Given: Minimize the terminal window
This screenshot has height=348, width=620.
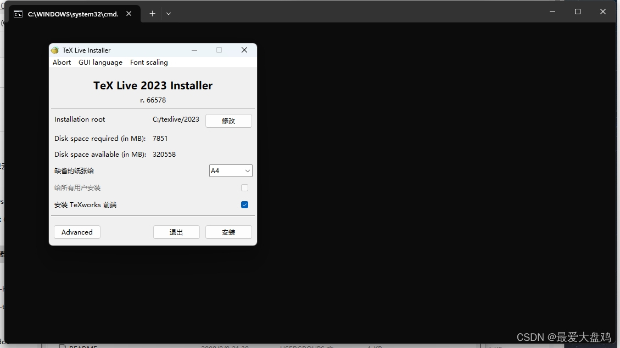Looking at the screenshot, I should point(552,12).
